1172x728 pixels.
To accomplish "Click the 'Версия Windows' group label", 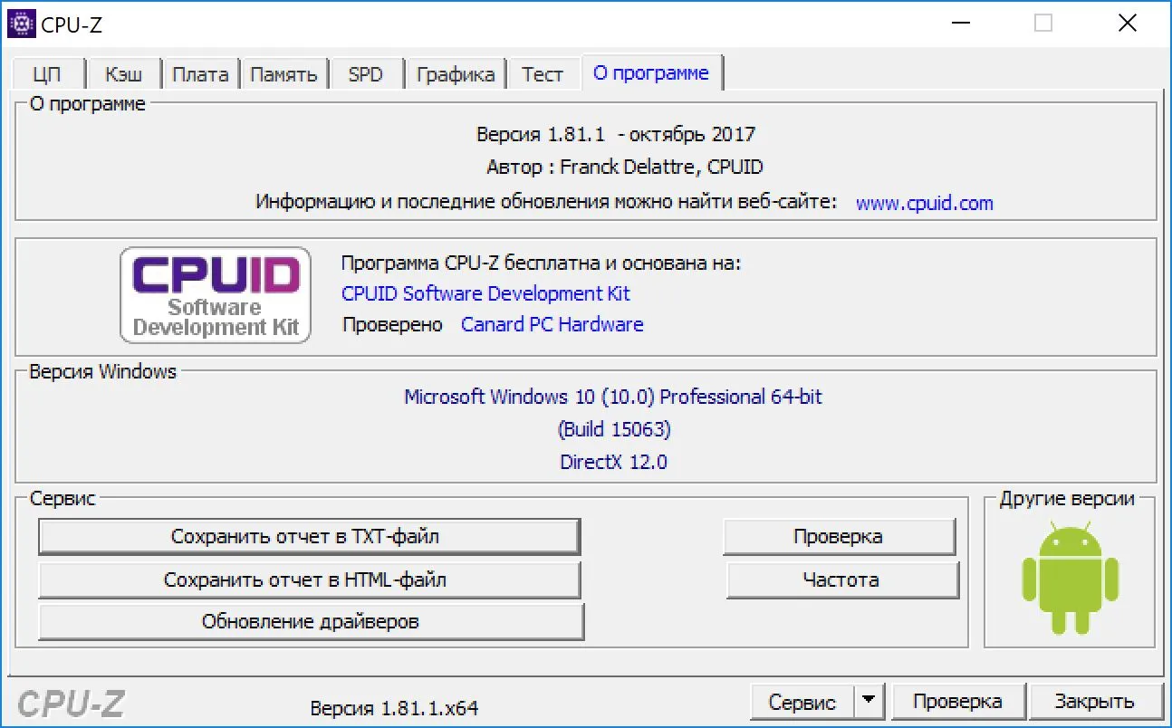I will [103, 372].
